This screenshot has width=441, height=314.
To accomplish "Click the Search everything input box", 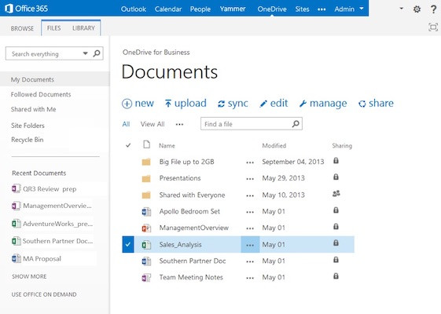I will click(54, 53).
